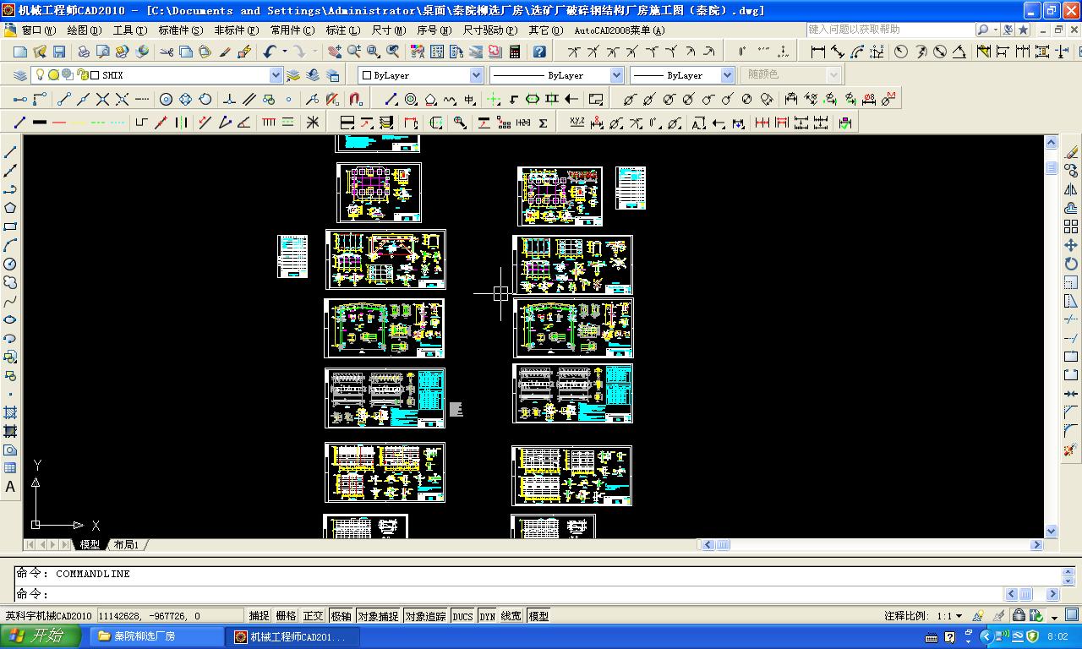Open the 工具(T) menu

[129, 30]
